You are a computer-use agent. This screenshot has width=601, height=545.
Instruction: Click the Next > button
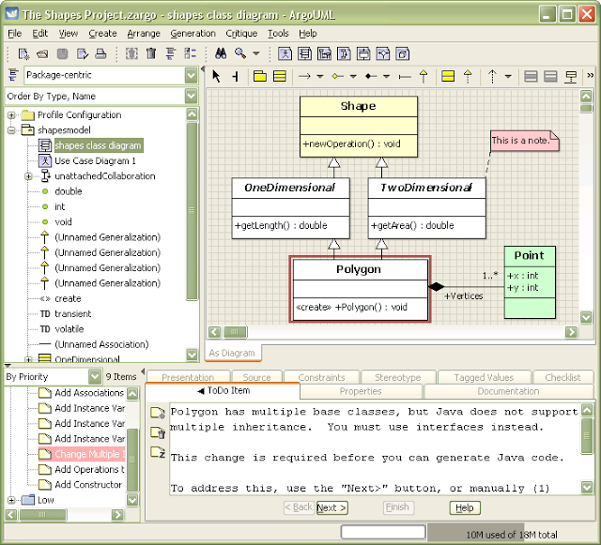pyautogui.click(x=331, y=507)
